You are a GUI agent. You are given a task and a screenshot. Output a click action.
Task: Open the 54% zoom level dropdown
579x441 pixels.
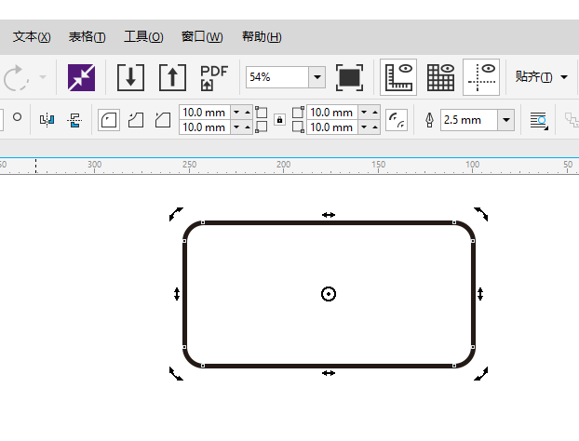click(x=316, y=77)
